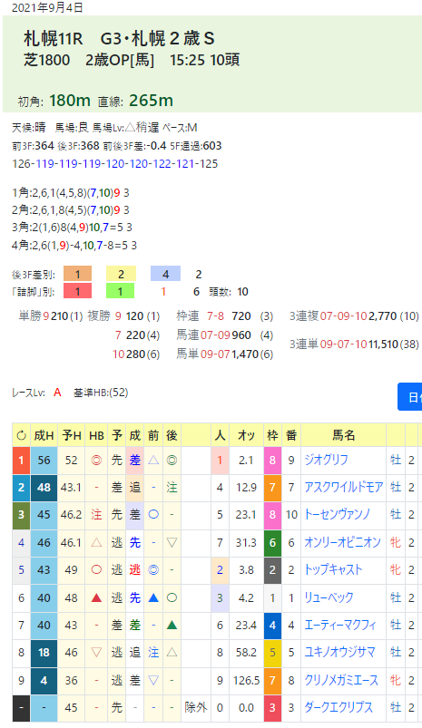Click 単勝 payout 210
Viewport: 422px width, 728px height.
tap(60, 316)
